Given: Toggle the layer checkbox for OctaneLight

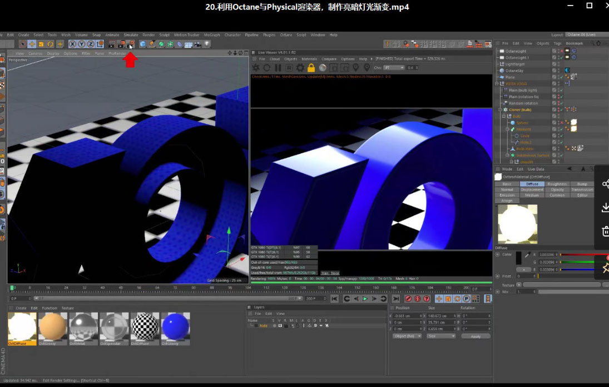Looking at the screenshot, I should [554, 51].
